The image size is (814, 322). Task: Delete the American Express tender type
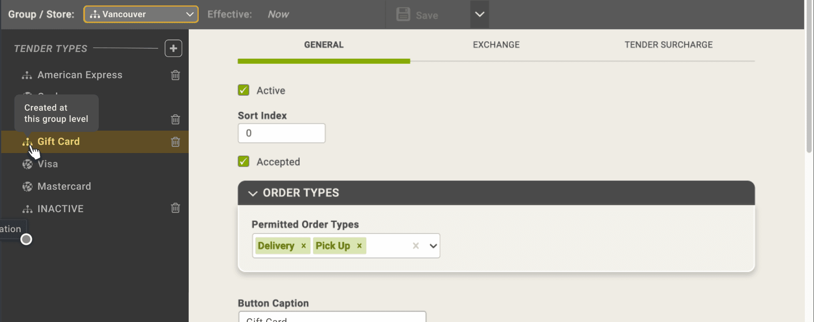[x=175, y=75]
